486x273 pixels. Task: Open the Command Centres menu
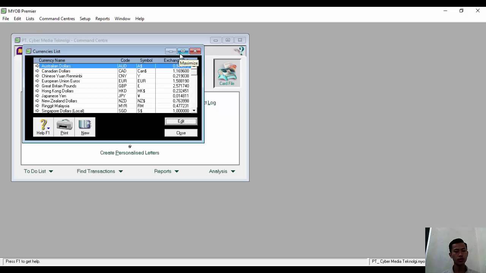click(x=57, y=19)
